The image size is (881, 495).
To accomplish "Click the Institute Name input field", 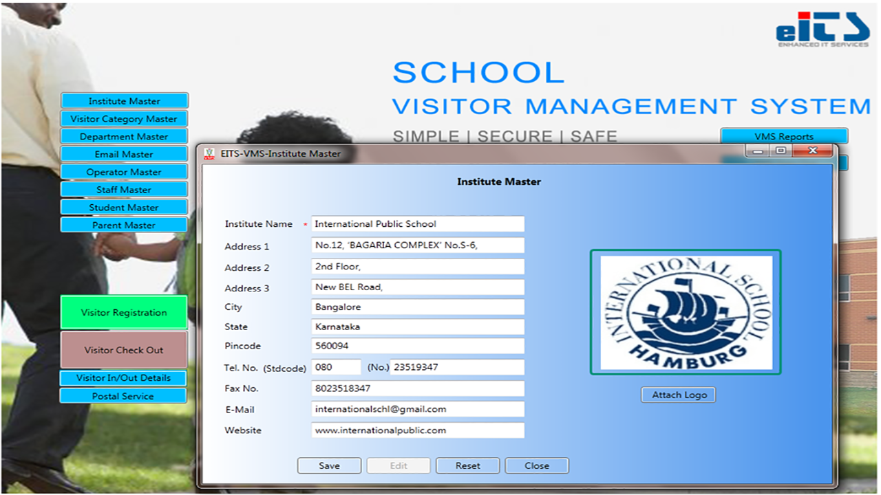I will [418, 224].
